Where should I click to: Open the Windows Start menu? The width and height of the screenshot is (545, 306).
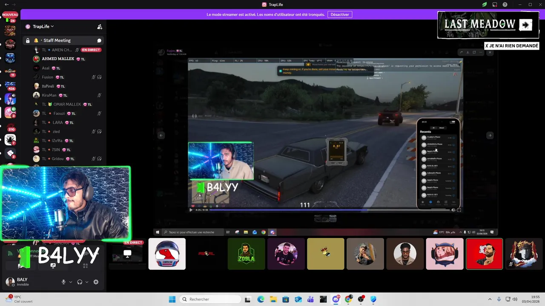tap(172, 299)
